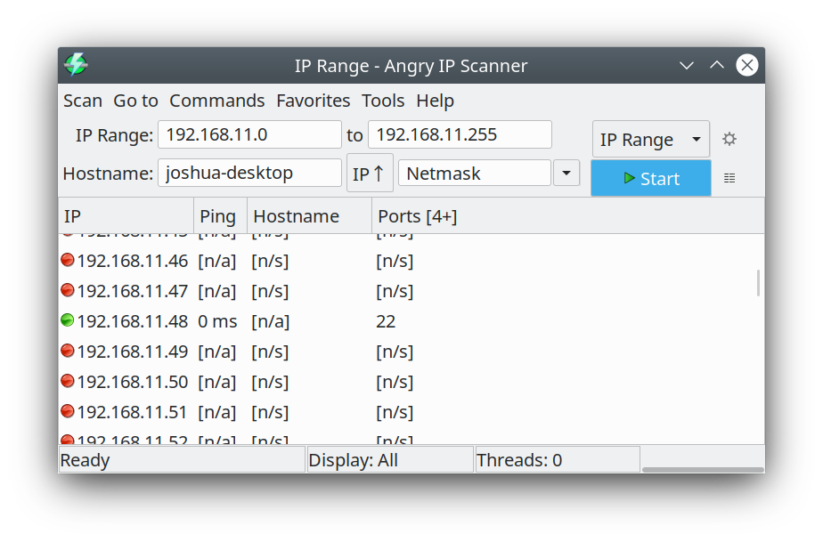Click red status dot for 192.168.11.50
This screenshot has height=542, width=823.
point(68,381)
